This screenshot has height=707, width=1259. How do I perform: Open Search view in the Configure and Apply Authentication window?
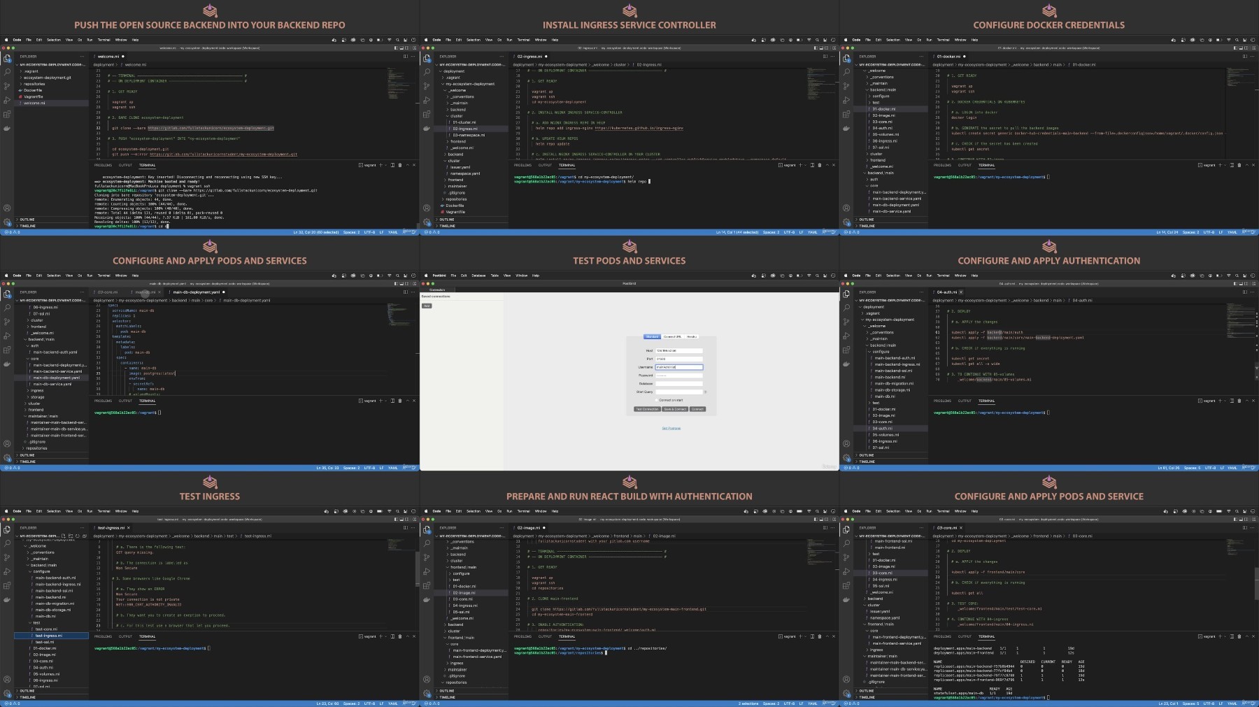coord(846,308)
